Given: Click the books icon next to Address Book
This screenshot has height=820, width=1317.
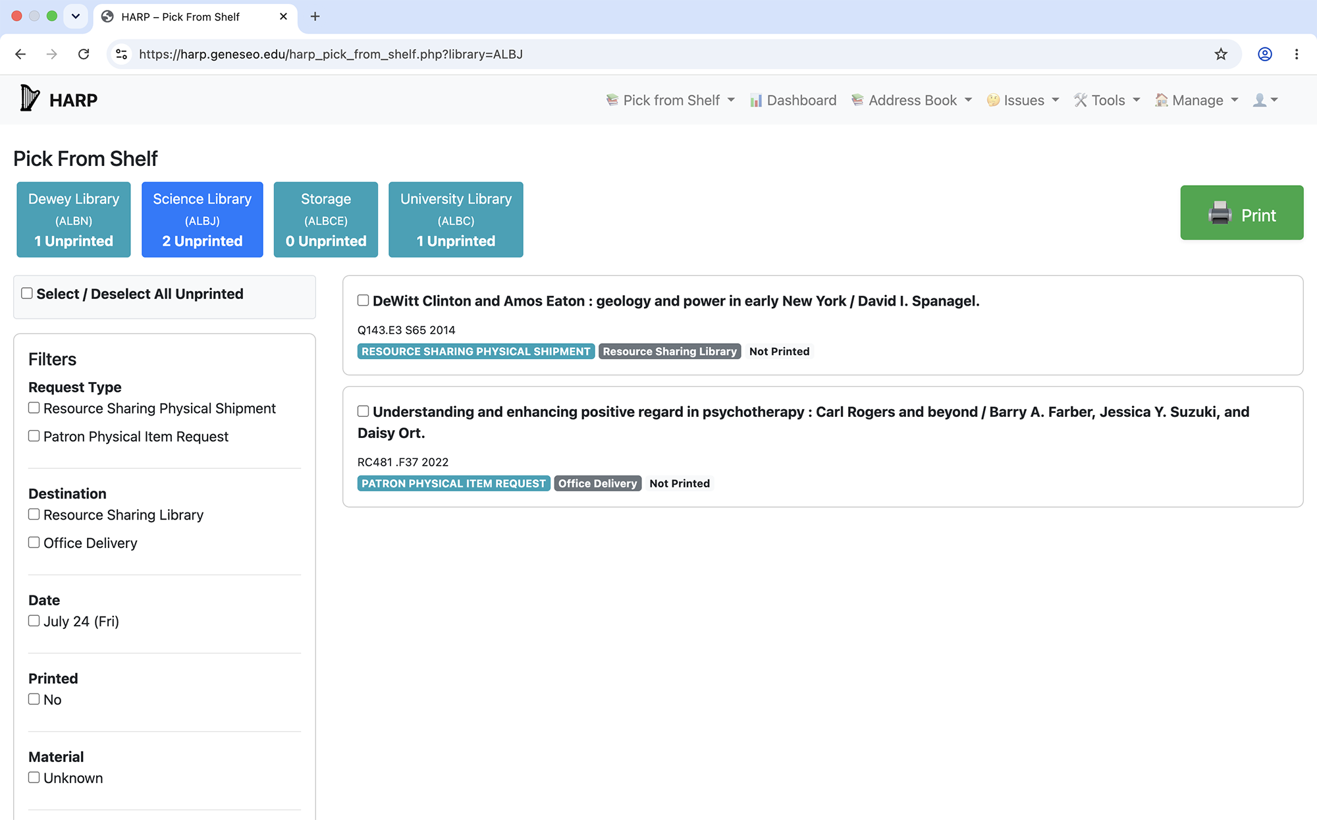Looking at the screenshot, I should pos(857,100).
